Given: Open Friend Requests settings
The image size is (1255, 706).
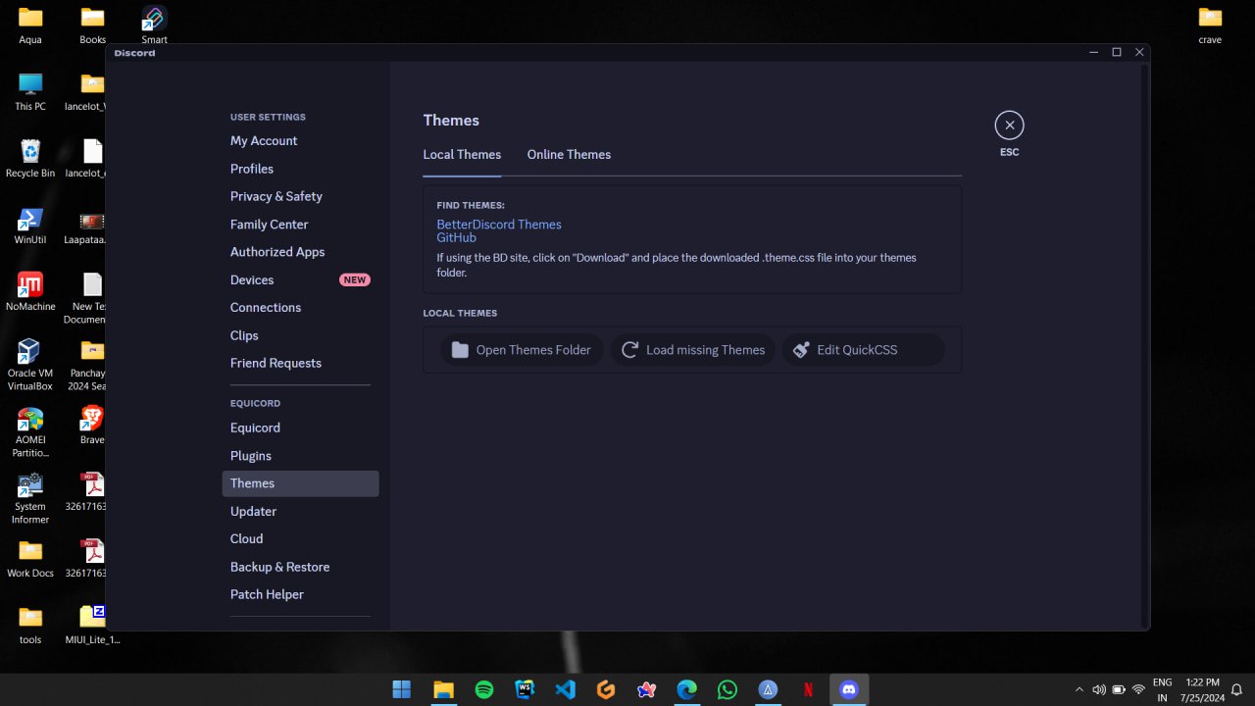Looking at the screenshot, I should pos(300,363).
